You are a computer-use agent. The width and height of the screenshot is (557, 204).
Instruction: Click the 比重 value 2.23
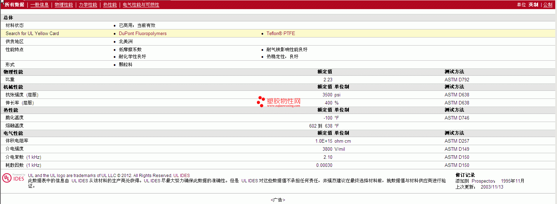(328, 80)
